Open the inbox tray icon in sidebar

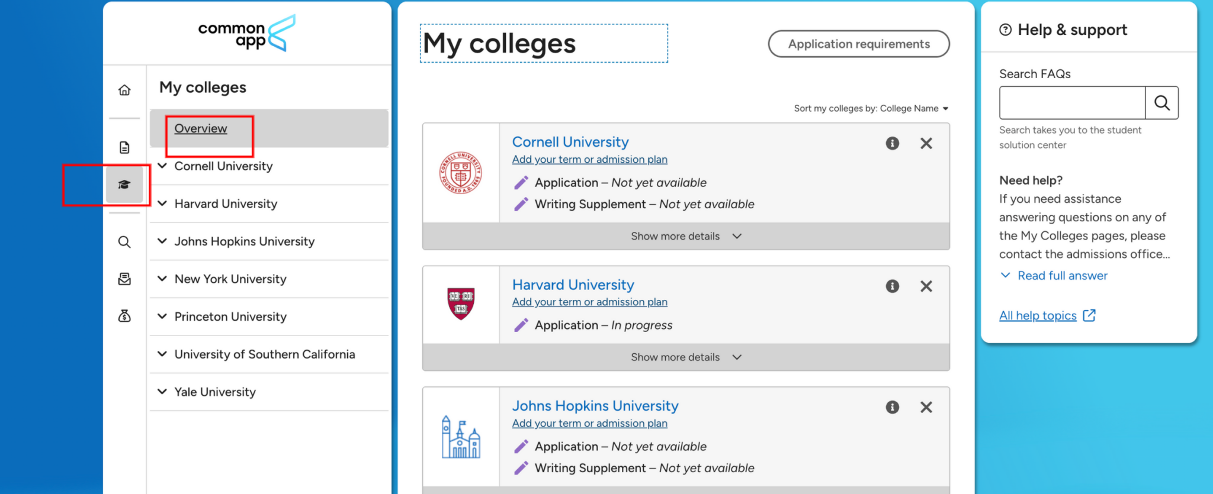click(124, 279)
